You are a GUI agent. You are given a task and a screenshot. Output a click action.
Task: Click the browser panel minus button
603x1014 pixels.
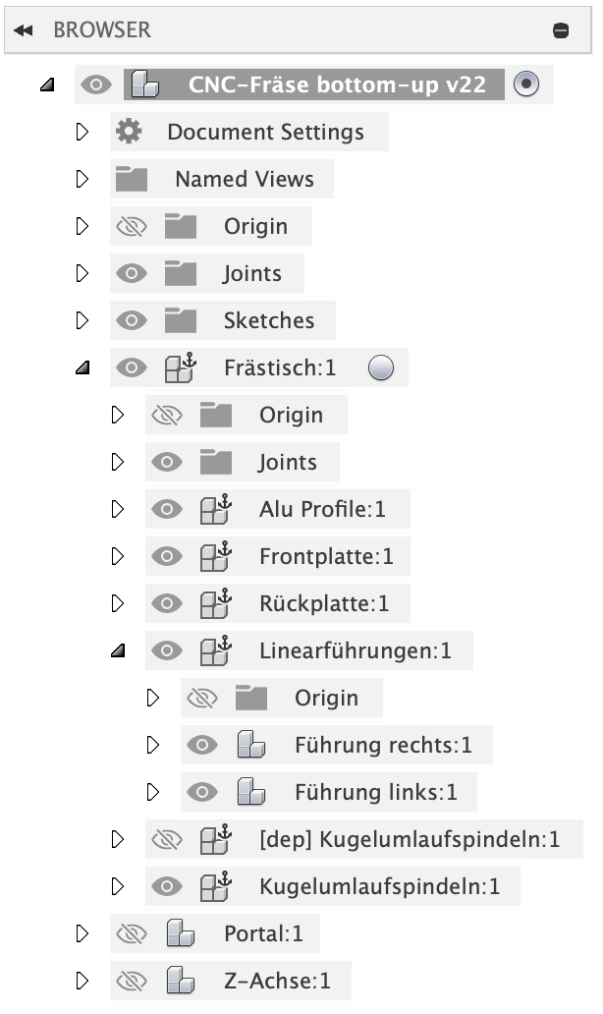point(561,30)
